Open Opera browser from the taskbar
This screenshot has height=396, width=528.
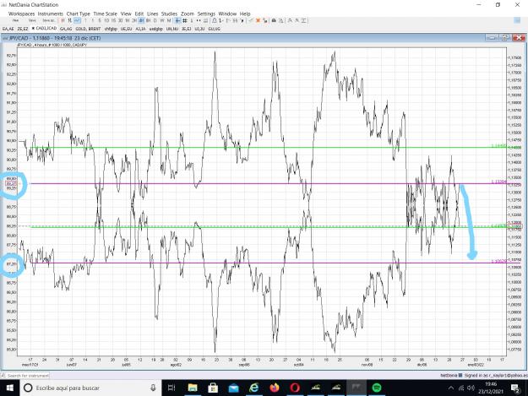pos(295,388)
